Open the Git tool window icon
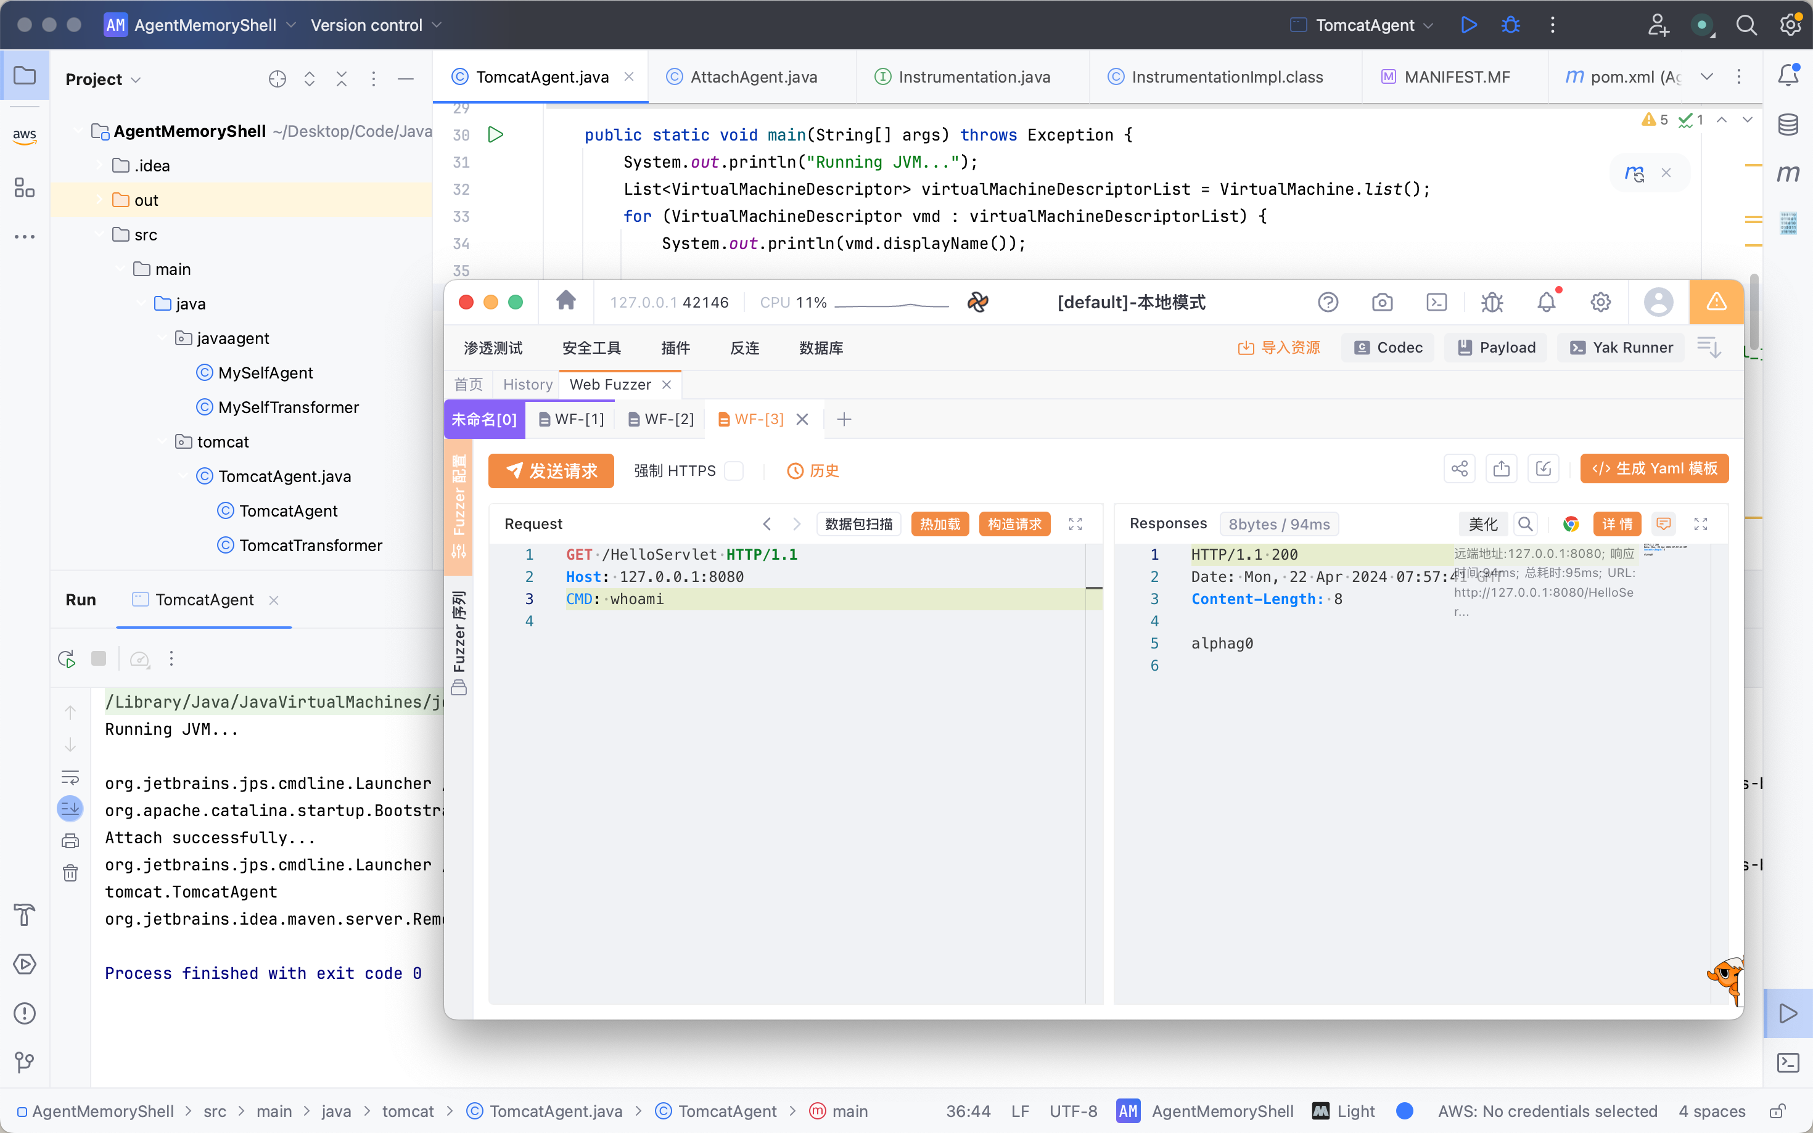1813x1133 pixels. tap(24, 1062)
